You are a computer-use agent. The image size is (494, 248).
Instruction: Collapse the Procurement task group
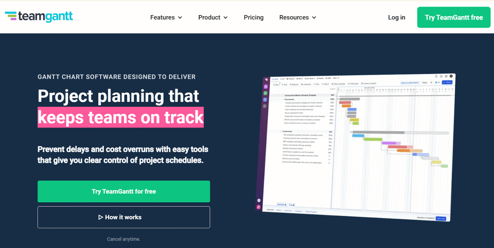click(x=283, y=99)
